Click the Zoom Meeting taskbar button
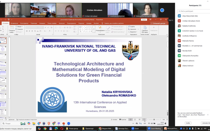Screen dimensions: 210x131 tap(155, 129)
